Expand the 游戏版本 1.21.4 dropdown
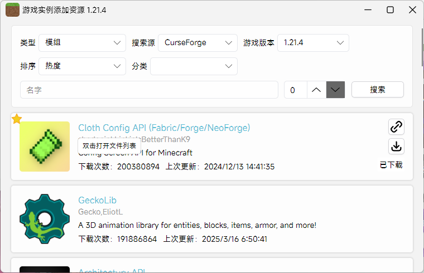 tap(313, 43)
